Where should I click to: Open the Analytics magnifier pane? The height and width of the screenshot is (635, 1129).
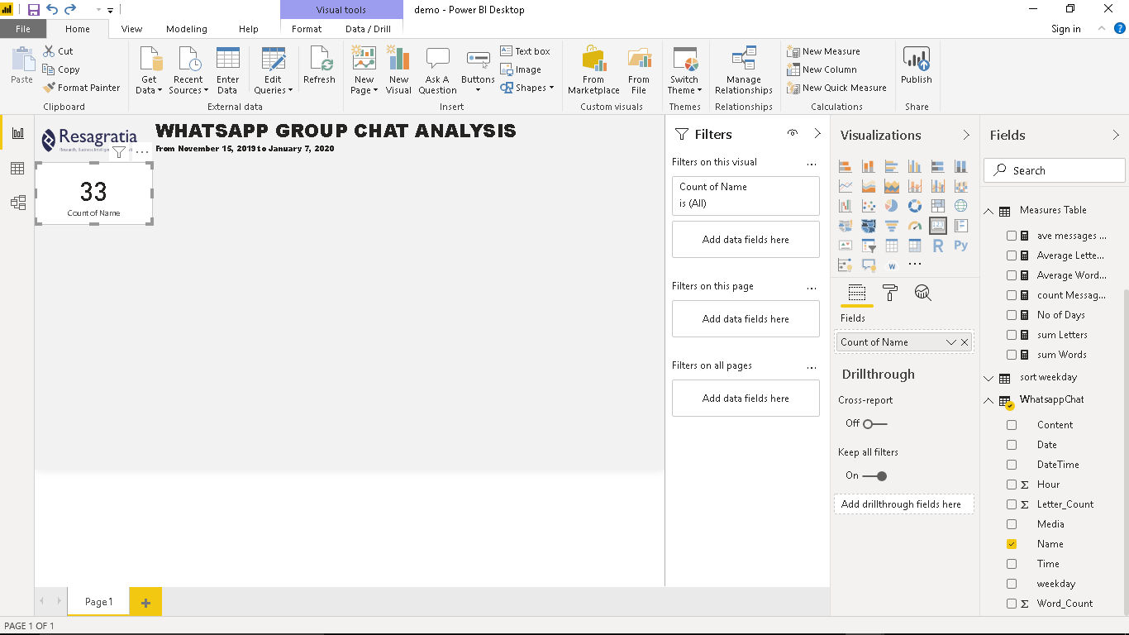(923, 293)
